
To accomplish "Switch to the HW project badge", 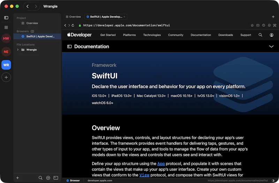I will (x=6, y=39).
